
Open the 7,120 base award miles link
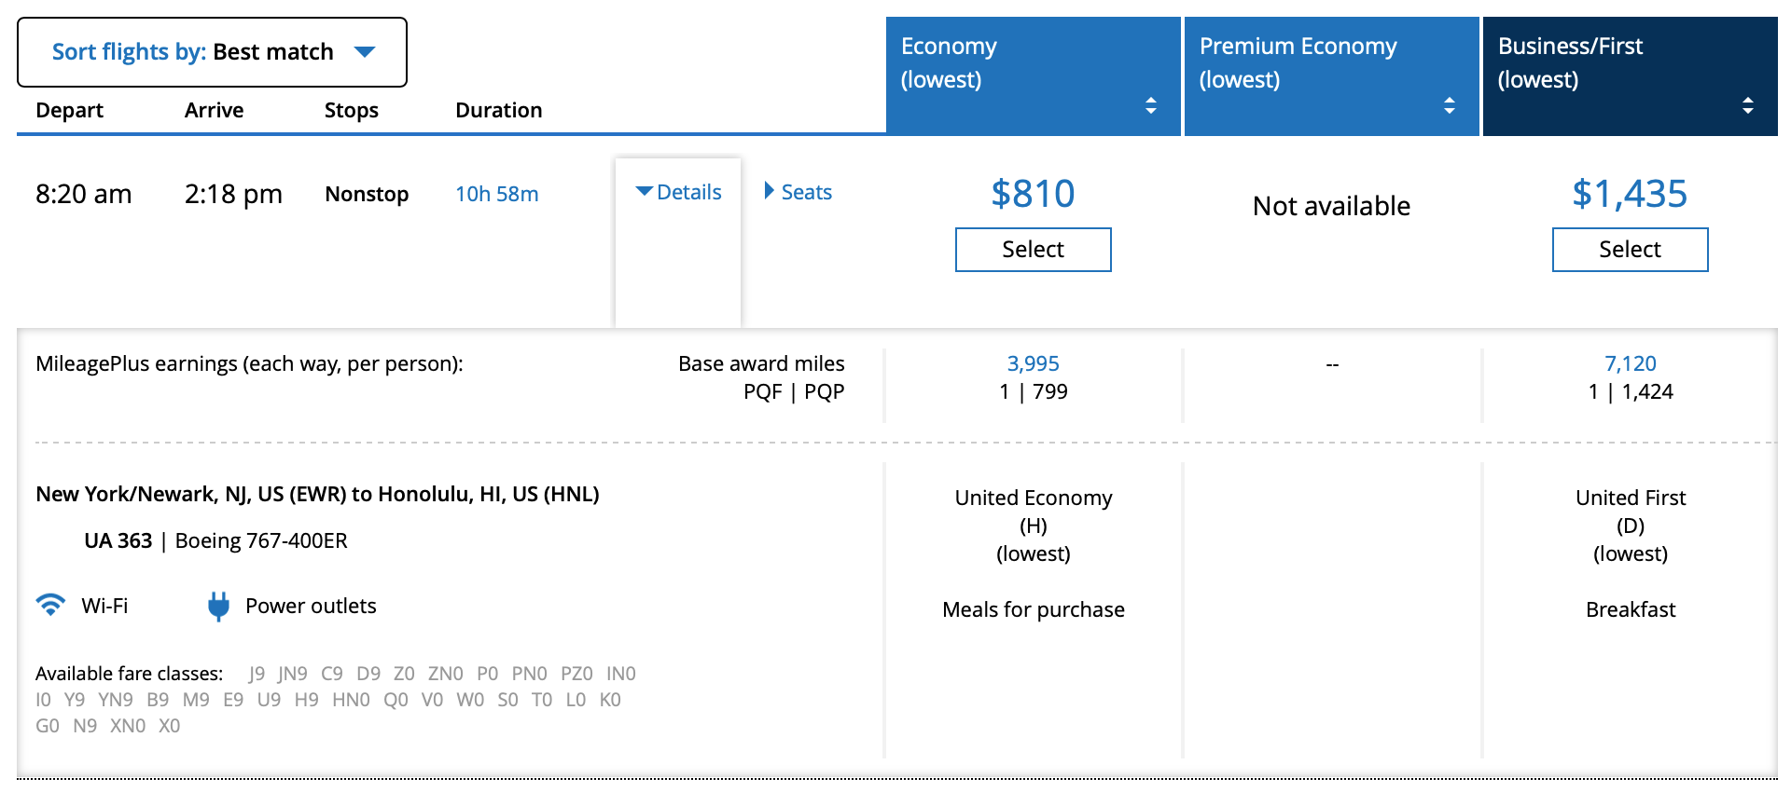(1630, 363)
